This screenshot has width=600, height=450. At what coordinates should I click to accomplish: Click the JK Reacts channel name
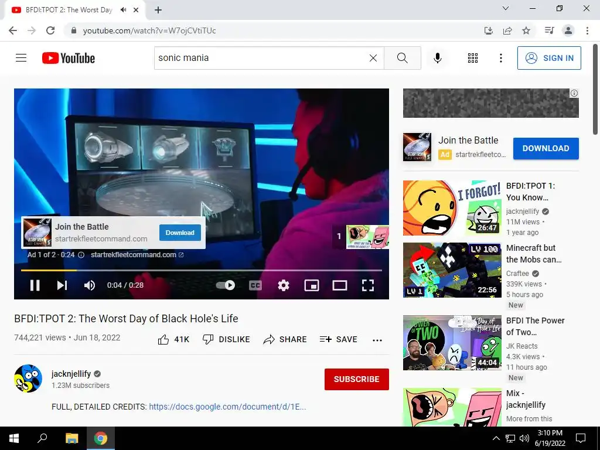pos(521,346)
